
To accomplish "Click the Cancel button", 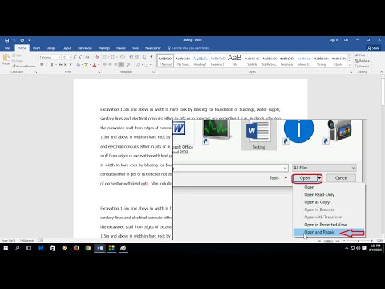I will 341,178.
